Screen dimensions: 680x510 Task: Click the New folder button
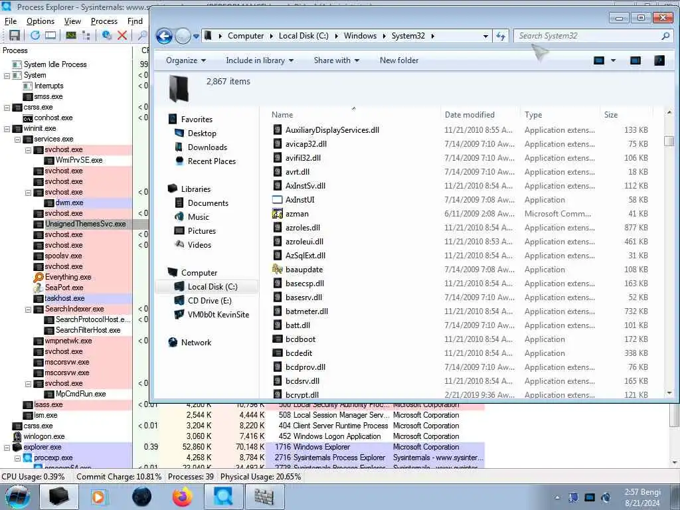point(399,60)
